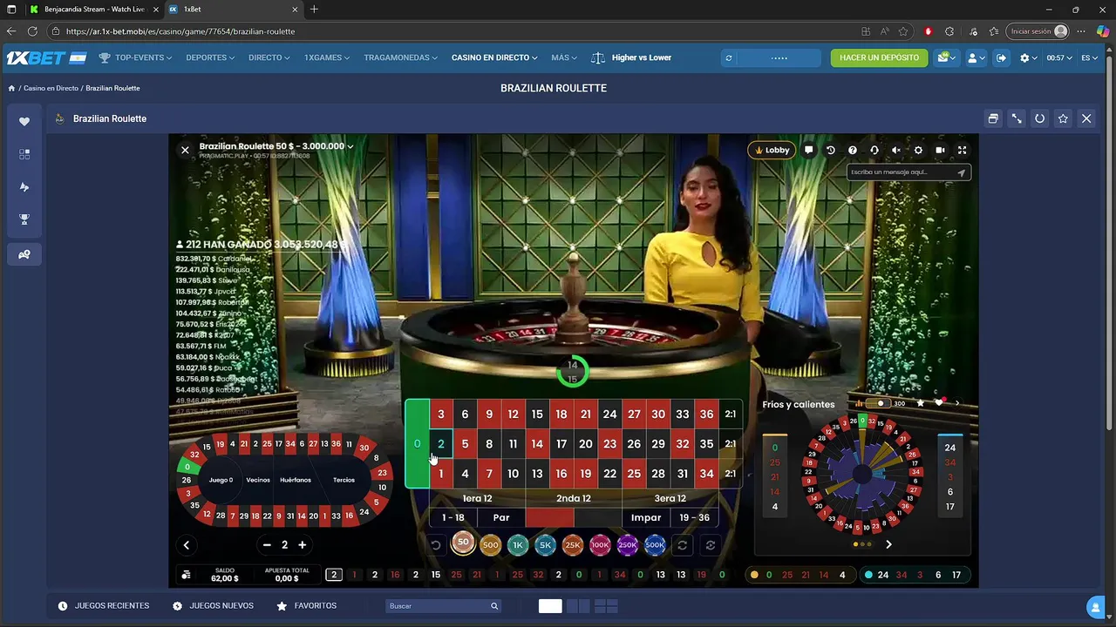
Task: Choose the 100K chip
Action: [x=600, y=545]
